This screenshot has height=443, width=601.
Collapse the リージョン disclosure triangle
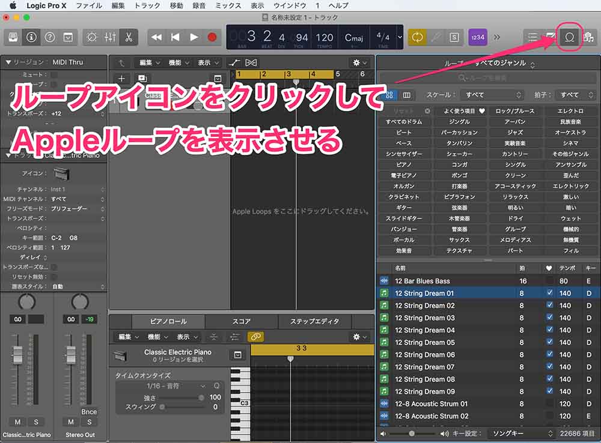(x=8, y=62)
